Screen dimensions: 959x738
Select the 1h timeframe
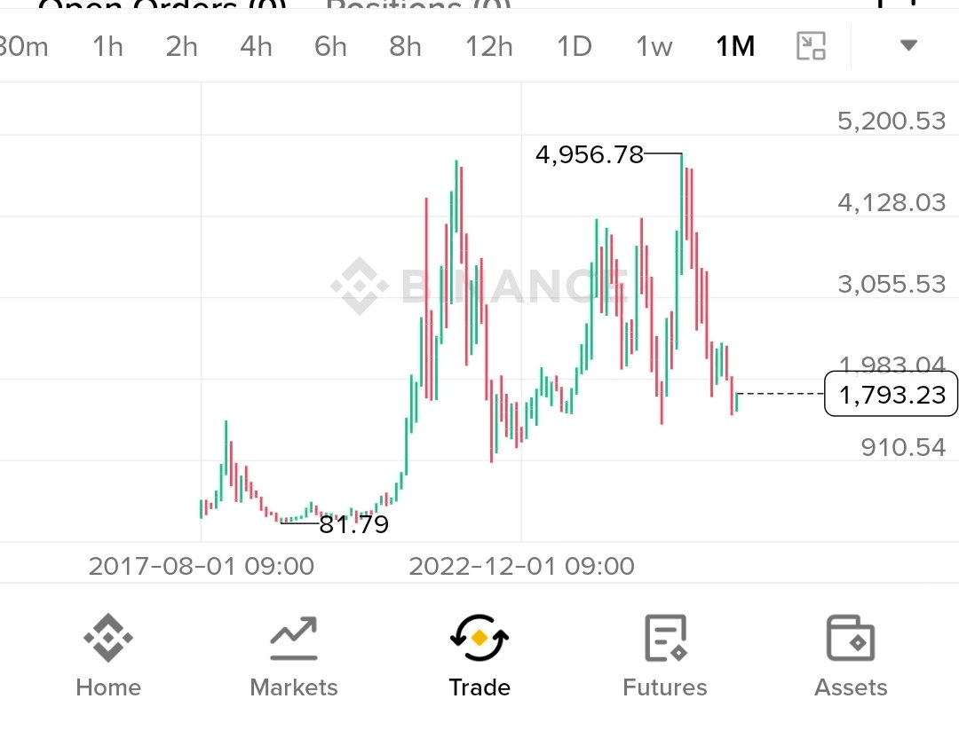[x=107, y=46]
